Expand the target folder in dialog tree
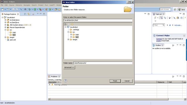The image size is (187, 105). click(x=68, y=40)
